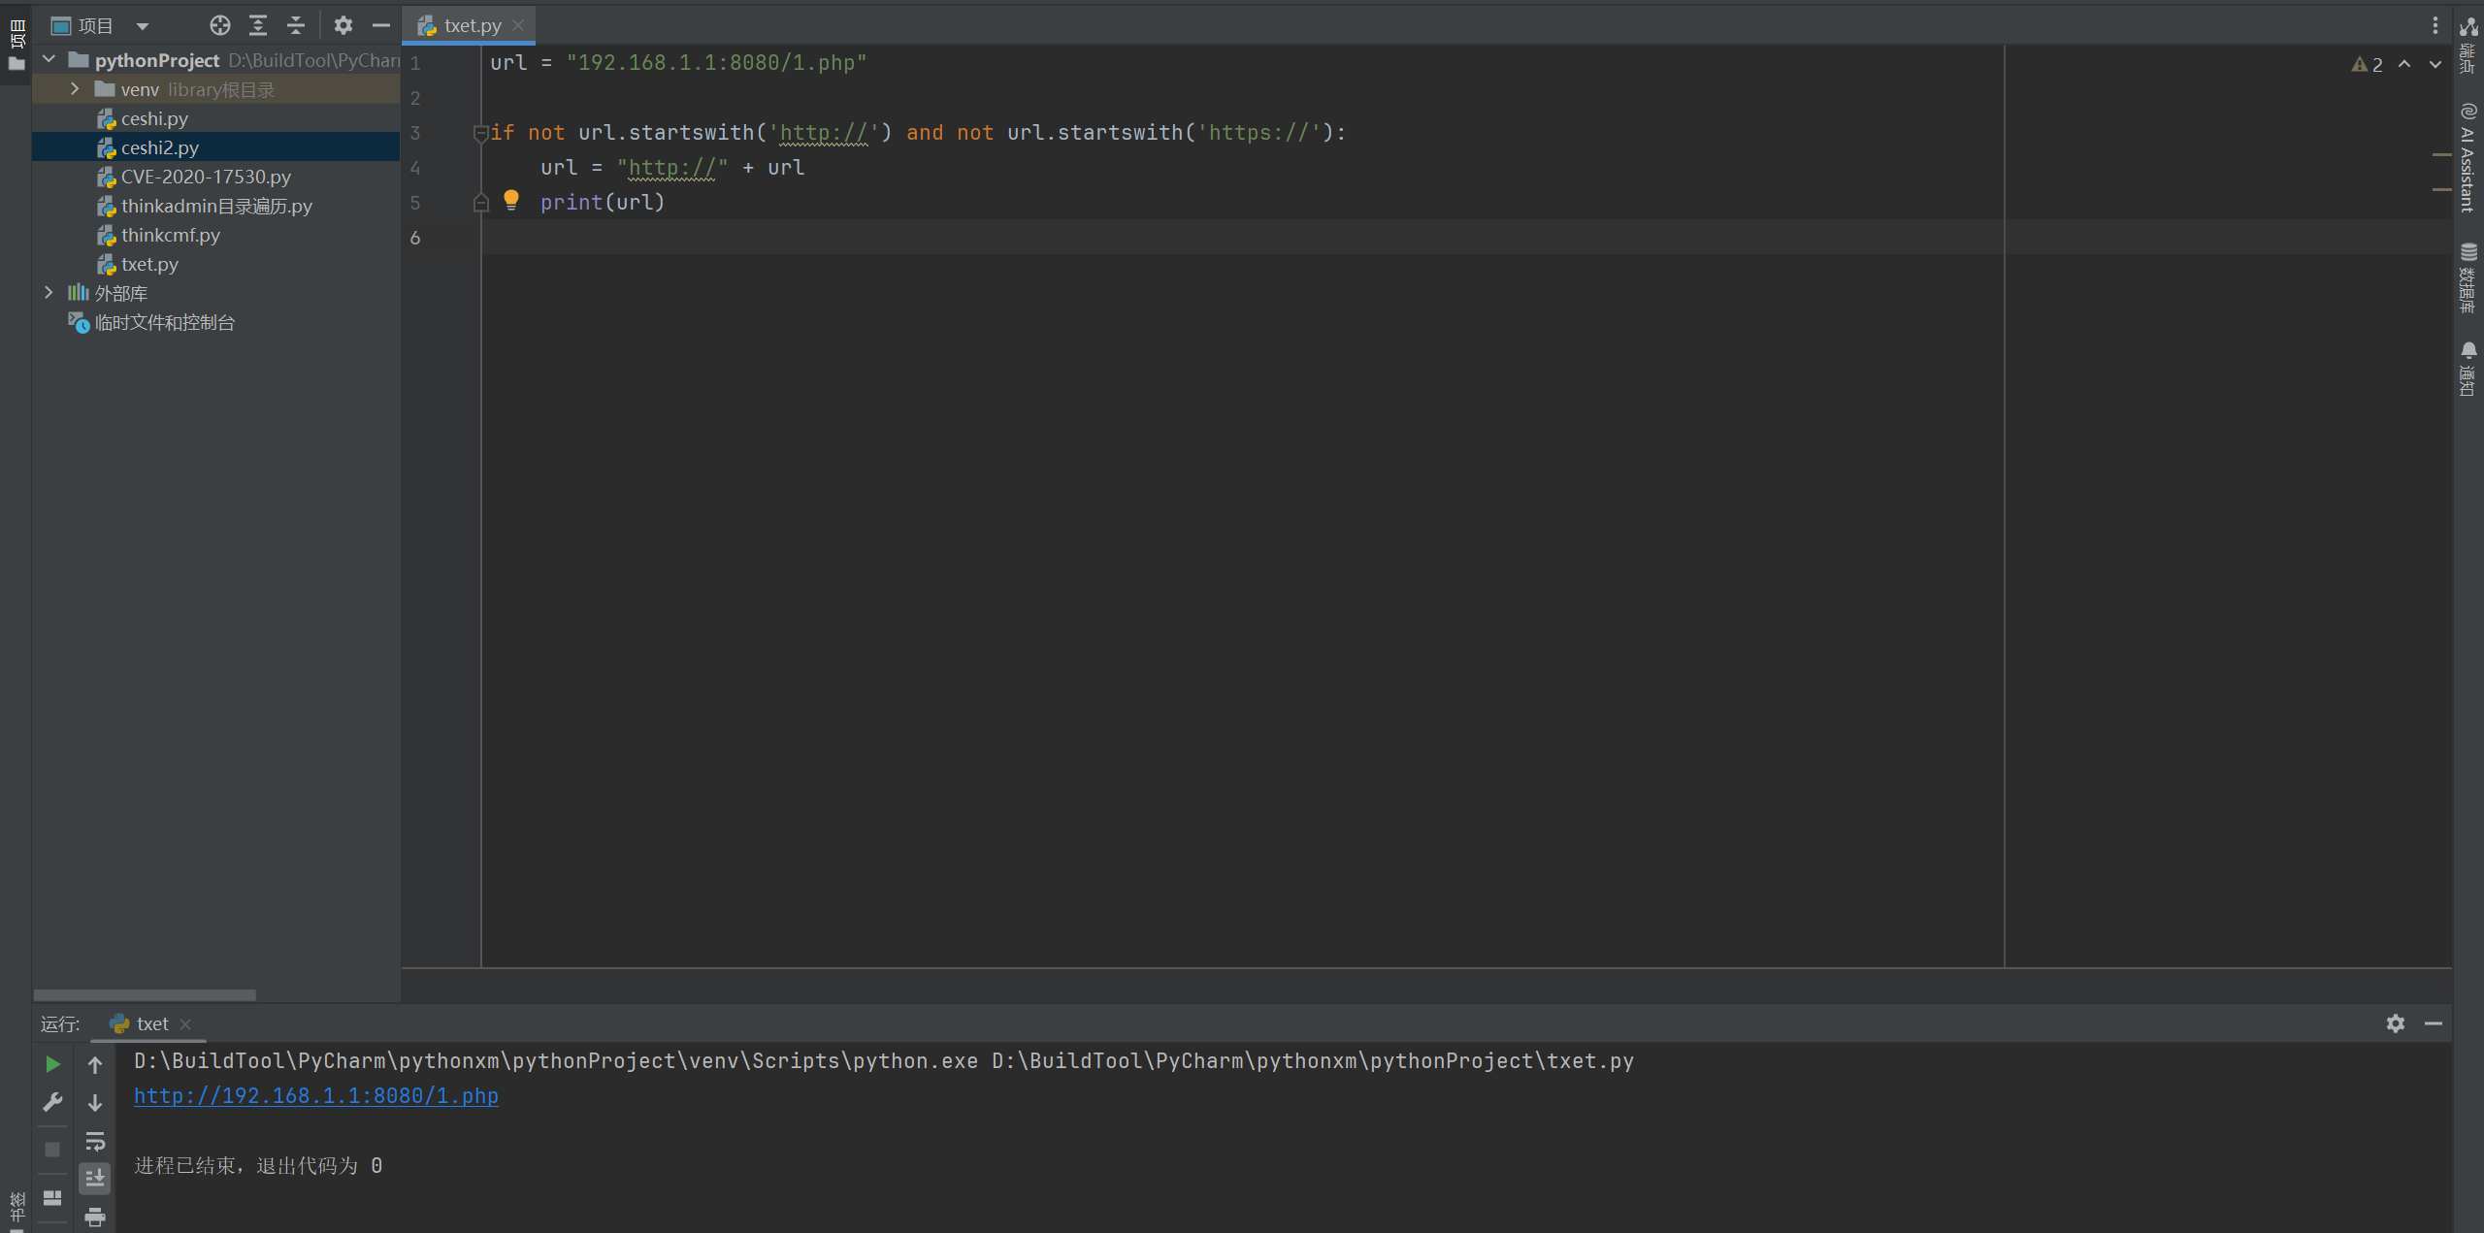Toggle code fold at the if statement

pyautogui.click(x=480, y=133)
